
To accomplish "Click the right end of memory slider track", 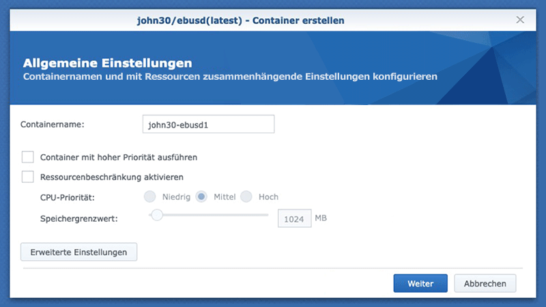I will [267, 215].
